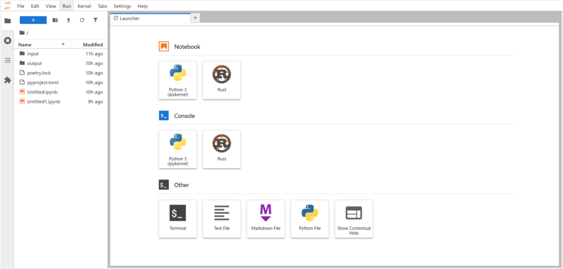Open the File Browser sidebar tab
Viewport: 563px width, 269px height.
point(7,20)
